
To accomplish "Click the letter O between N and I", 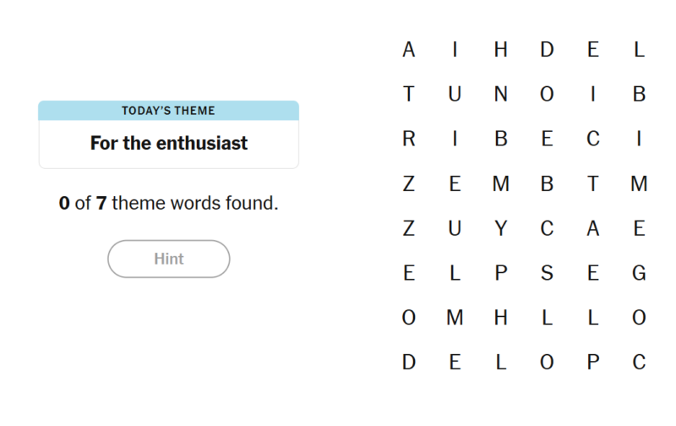I will pos(547,94).
